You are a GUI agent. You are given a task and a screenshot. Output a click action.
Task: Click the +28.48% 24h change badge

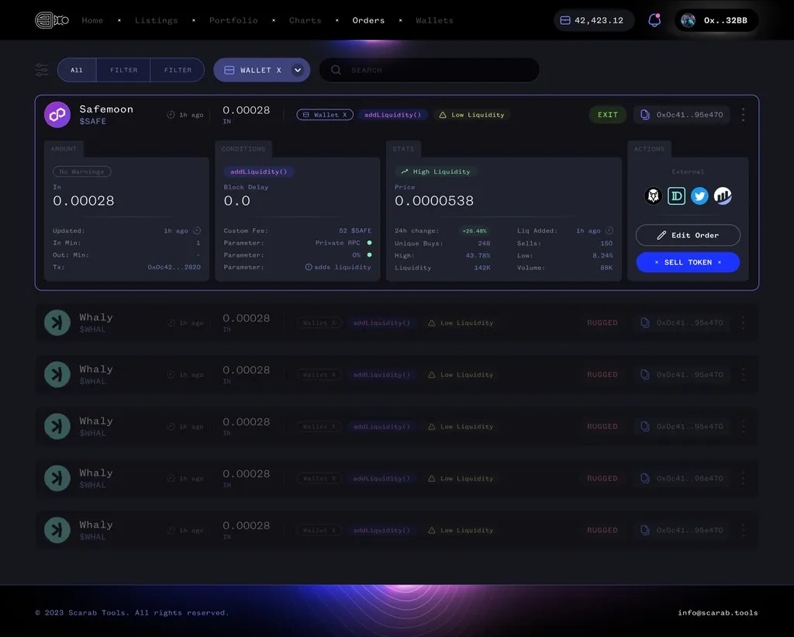click(475, 231)
